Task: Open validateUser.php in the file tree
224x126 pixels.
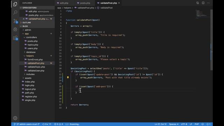Action: coord(37,71)
